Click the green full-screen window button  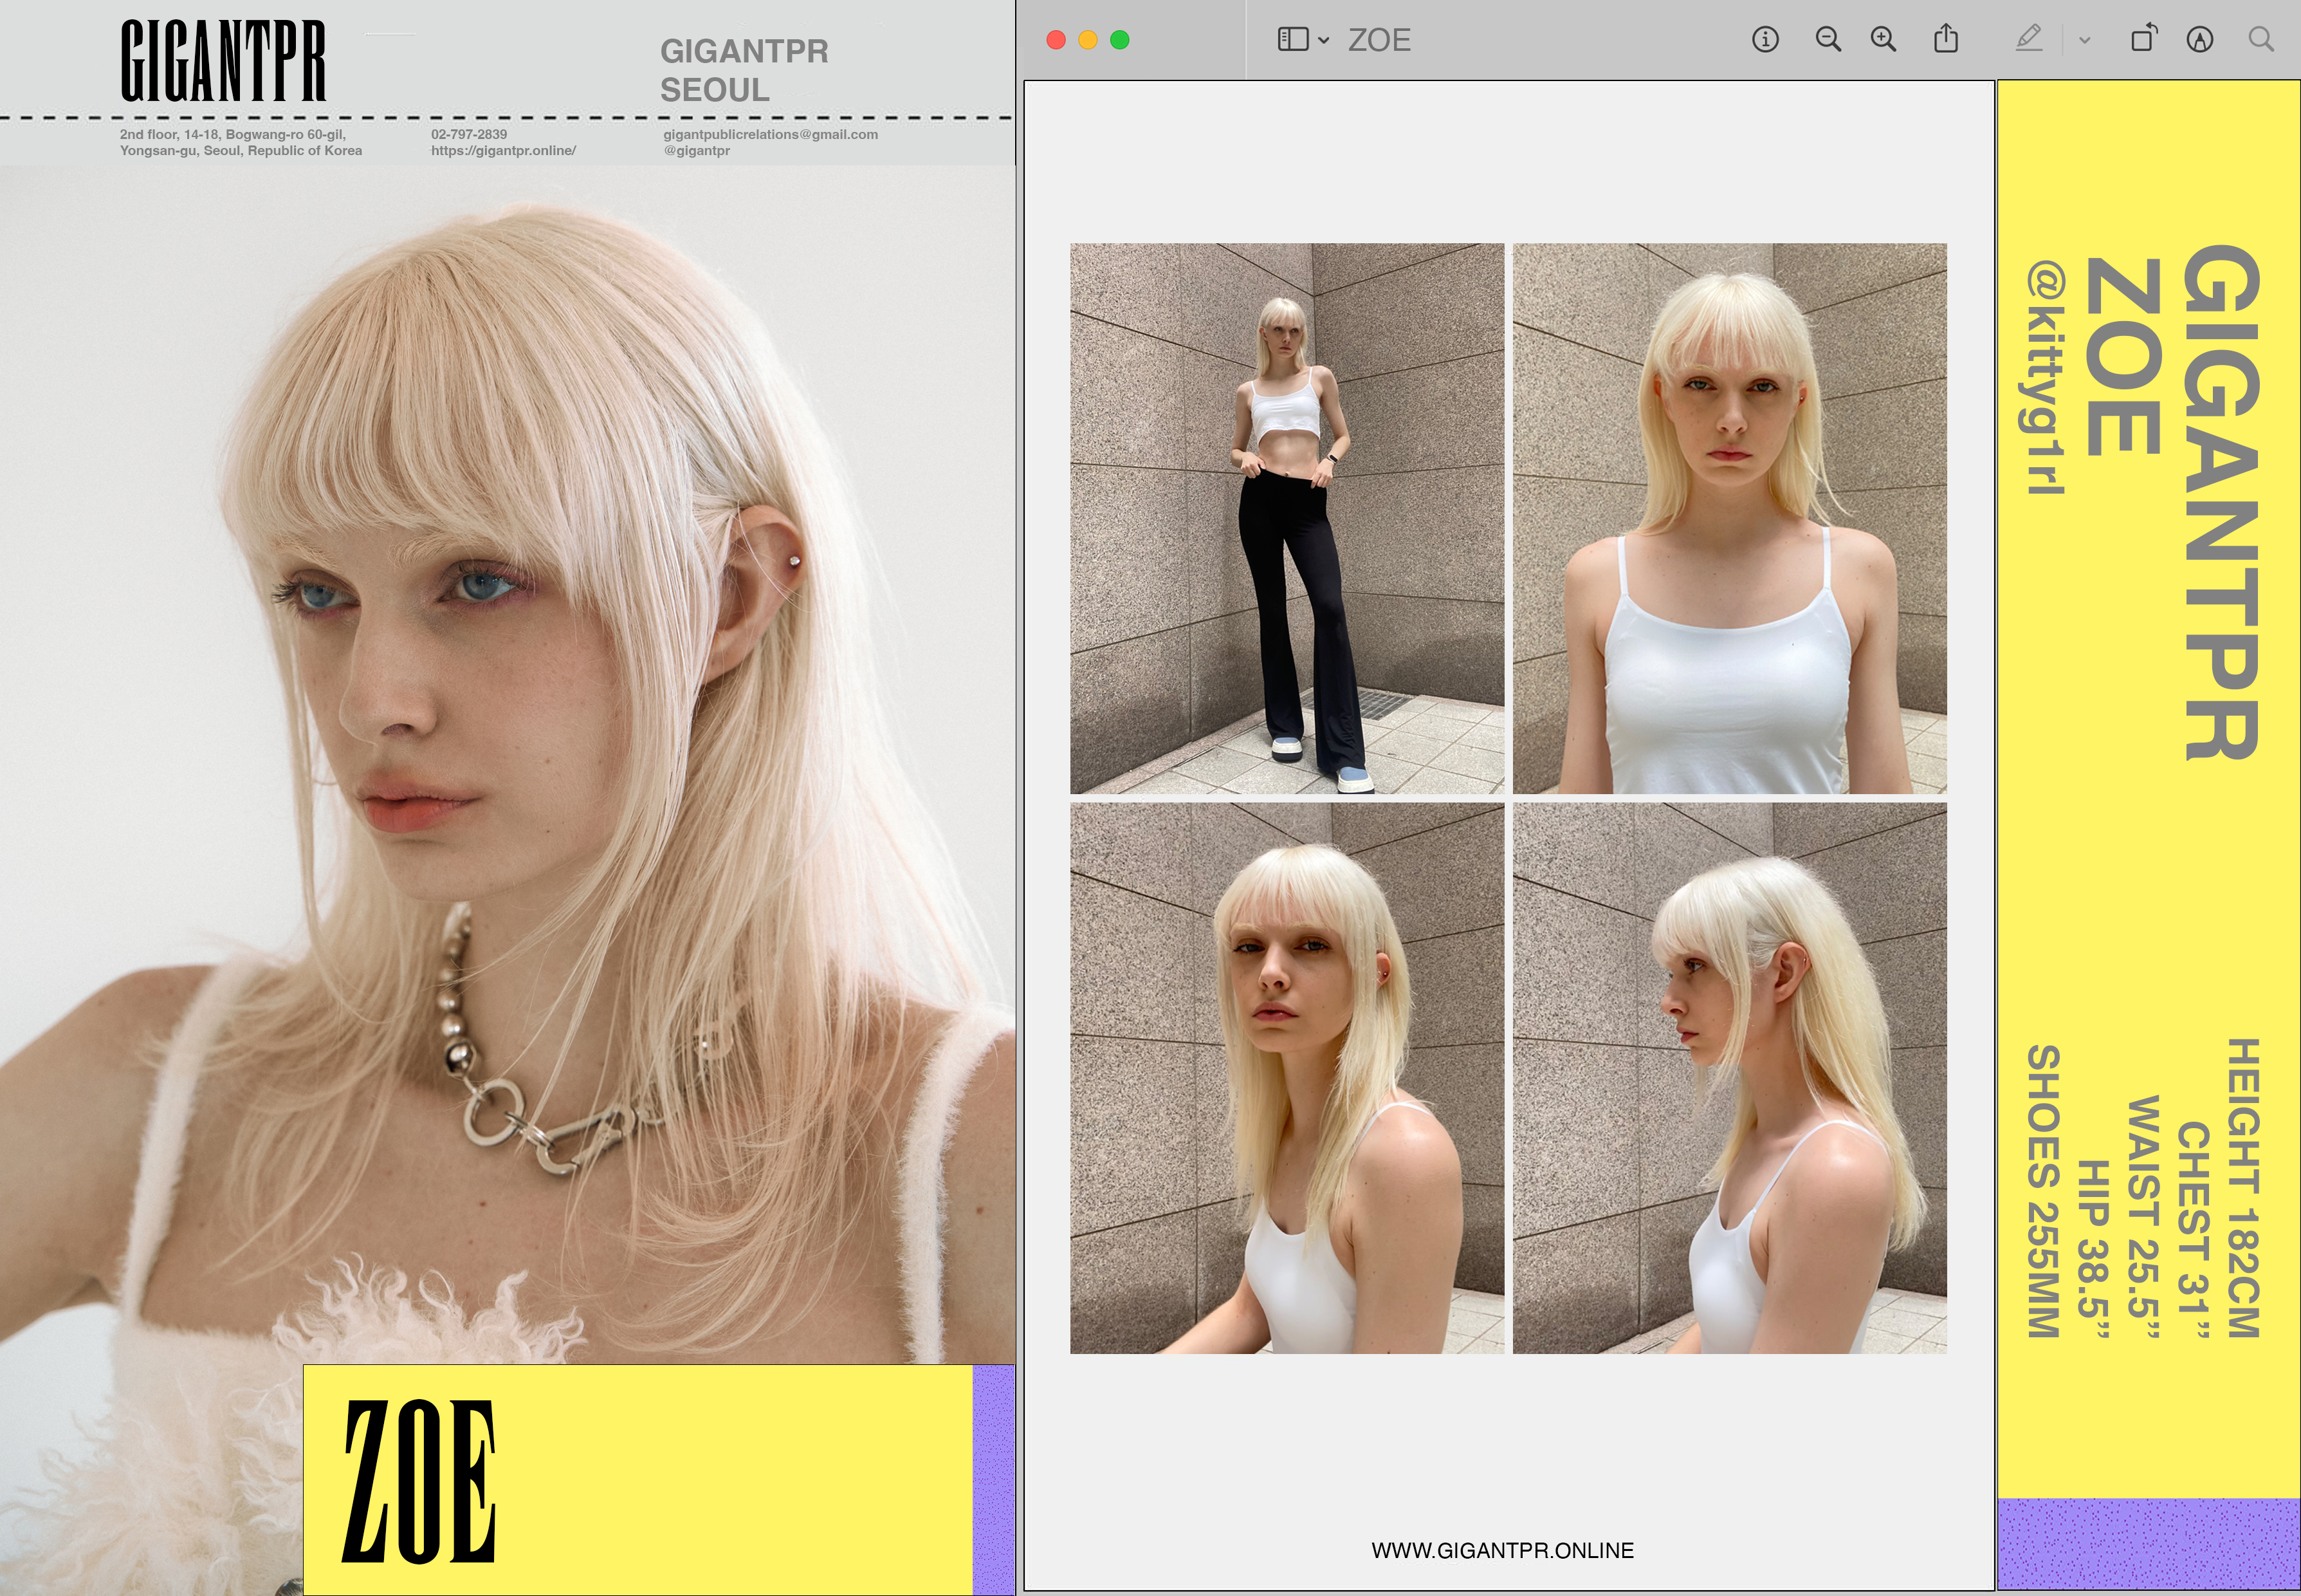(1119, 40)
